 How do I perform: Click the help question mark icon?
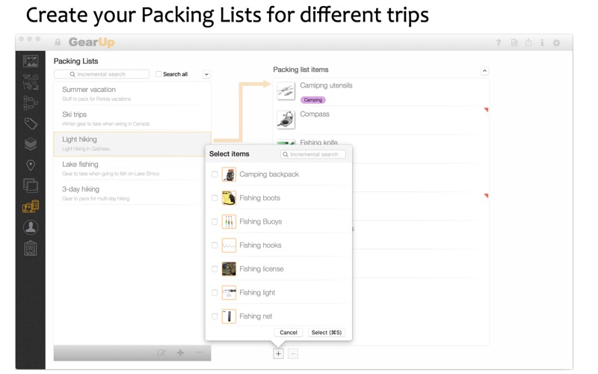[x=499, y=43]
